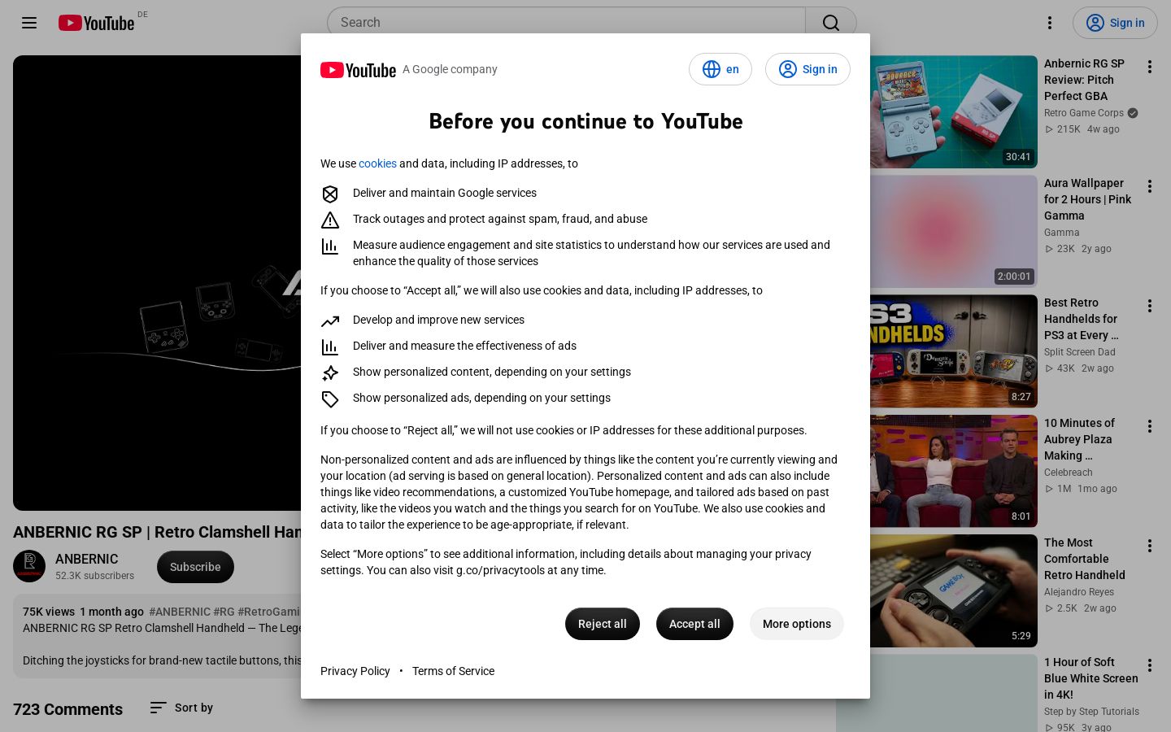Open Anbernic RG SP Review video thumbnail
This screenshot has height=732, width=1171.
point(953,111)
